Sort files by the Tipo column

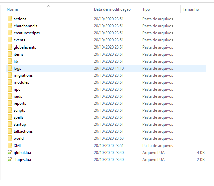point(146,9)
